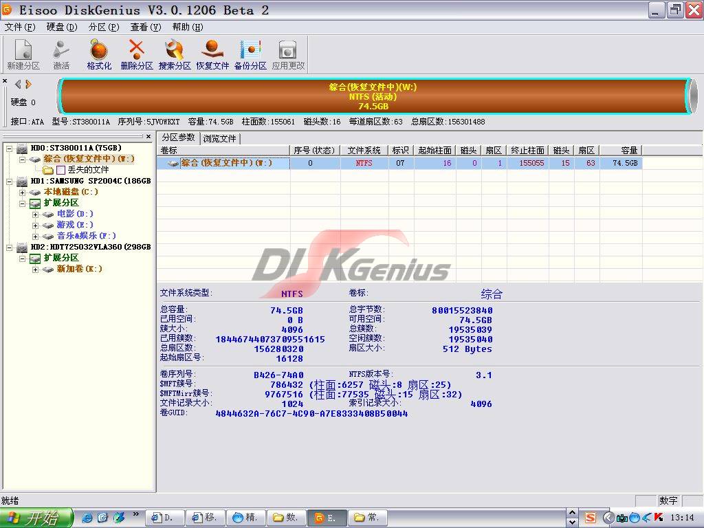Collapse the 扩展分区 node under HD1 SAMSUNG
The height and width of the screenshot is (528, 704).
tap(22, 203)
